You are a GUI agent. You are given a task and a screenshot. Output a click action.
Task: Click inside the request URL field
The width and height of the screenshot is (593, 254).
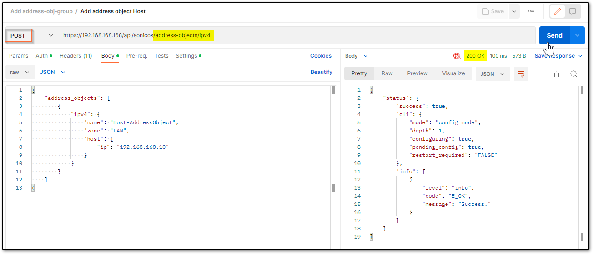[296, 35]
